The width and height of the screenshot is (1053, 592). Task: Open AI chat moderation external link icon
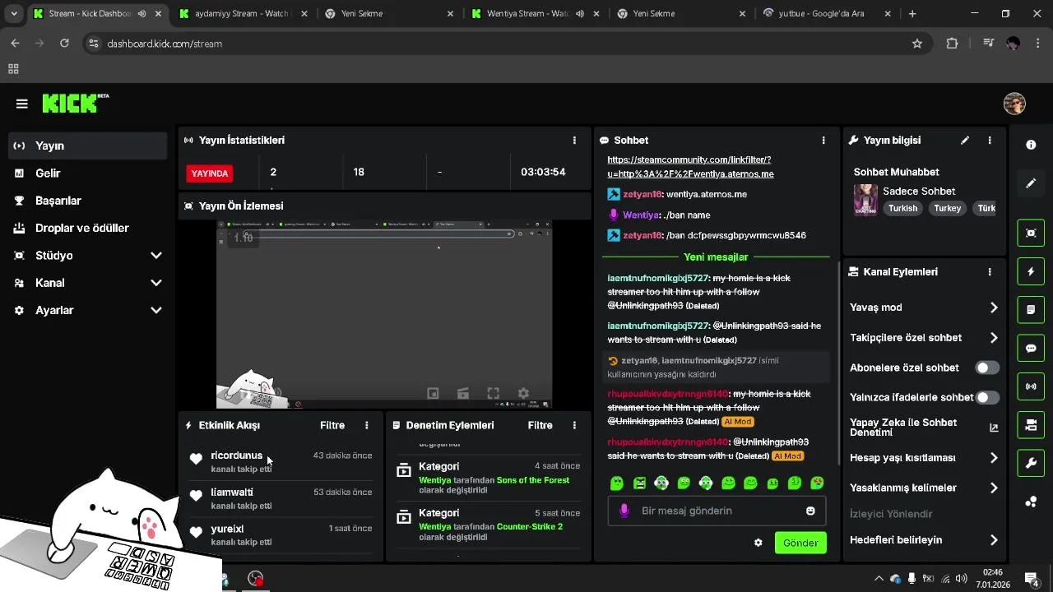(994, 428)
